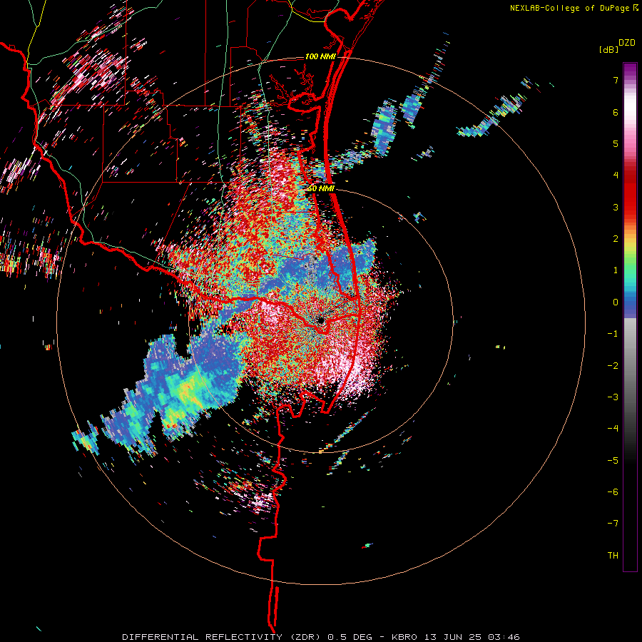Click the -7 value on the color scale
This screenshot has width=642, height=642.
[613, 524]
